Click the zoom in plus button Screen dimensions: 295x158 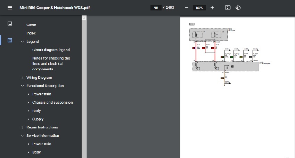coord(212,8)
